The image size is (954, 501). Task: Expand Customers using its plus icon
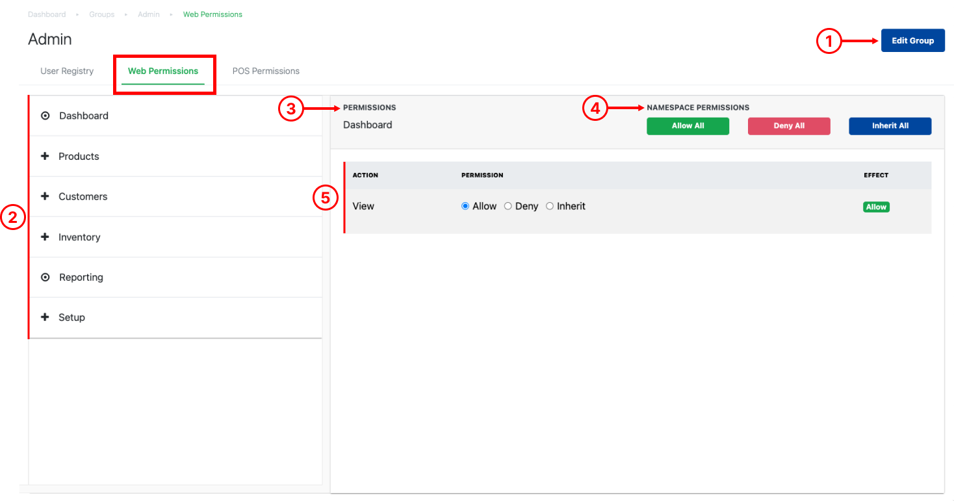45,196
